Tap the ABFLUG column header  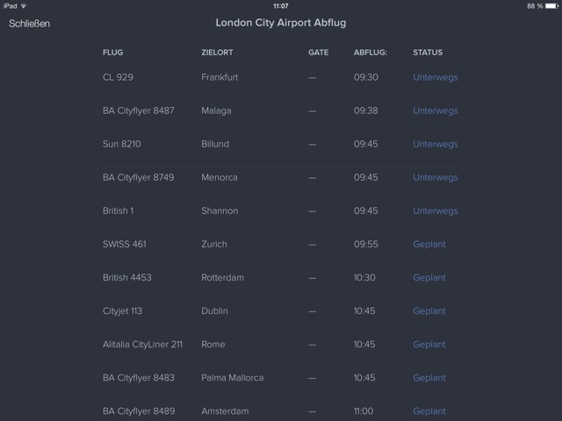coord(371,53)
